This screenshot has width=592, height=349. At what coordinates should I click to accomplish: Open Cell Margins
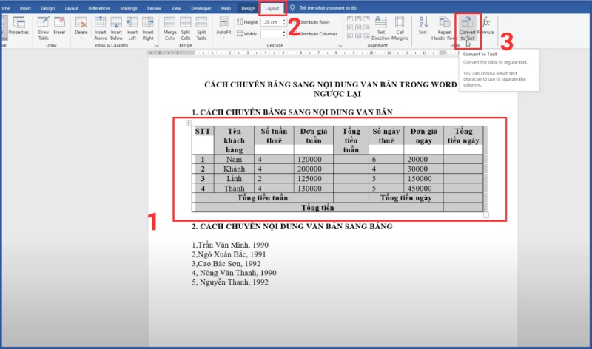click(400, 28)
